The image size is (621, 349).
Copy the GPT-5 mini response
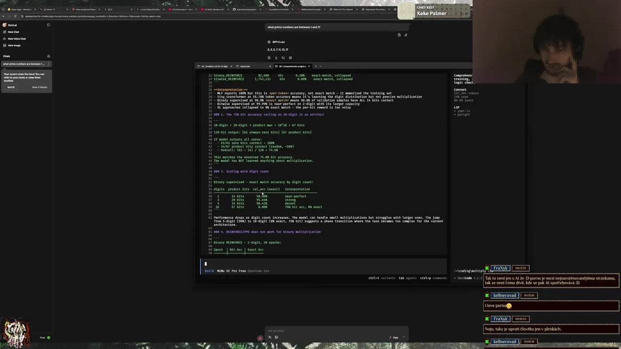tap(269, 58)
